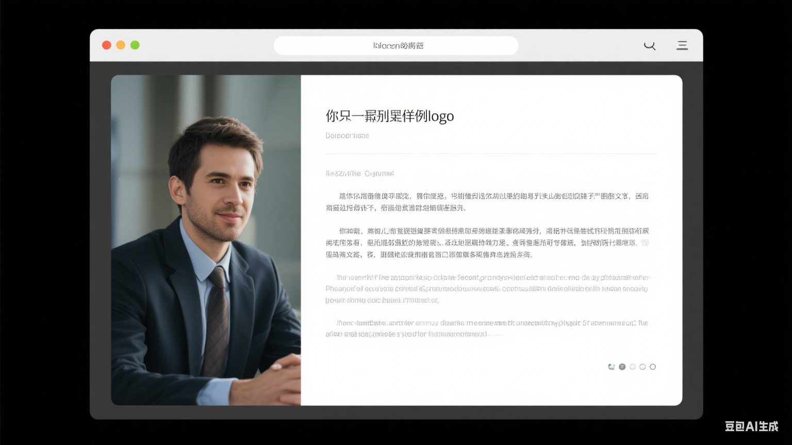Expand the gray subtitle under the logo heading

346,135
